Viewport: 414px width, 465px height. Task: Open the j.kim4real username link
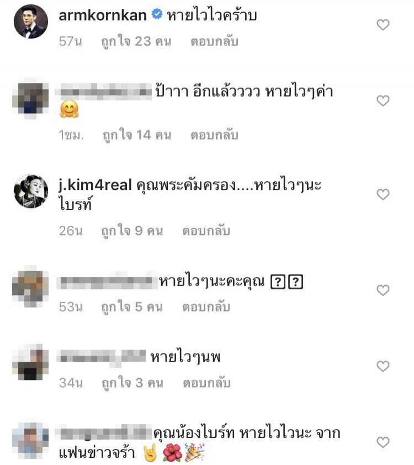pos(95,186)
